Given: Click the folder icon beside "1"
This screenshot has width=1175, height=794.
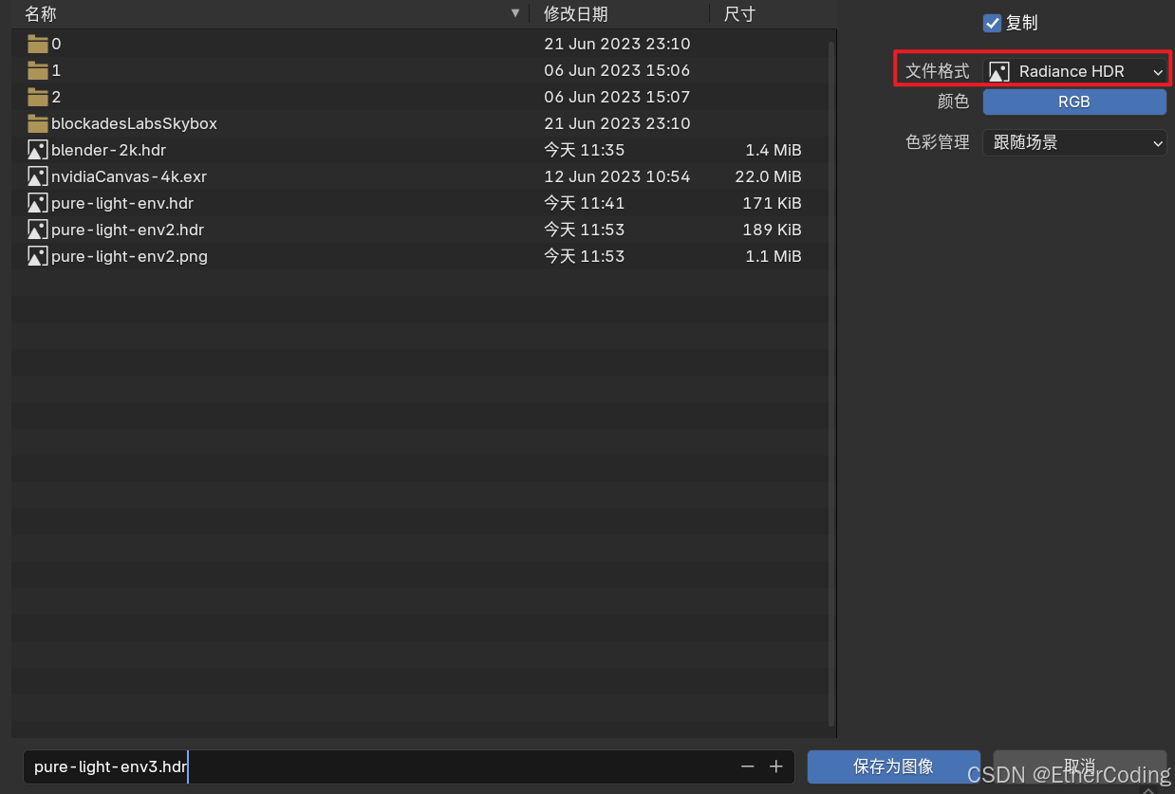Looking at the screenshot, I should coord(38,70).
